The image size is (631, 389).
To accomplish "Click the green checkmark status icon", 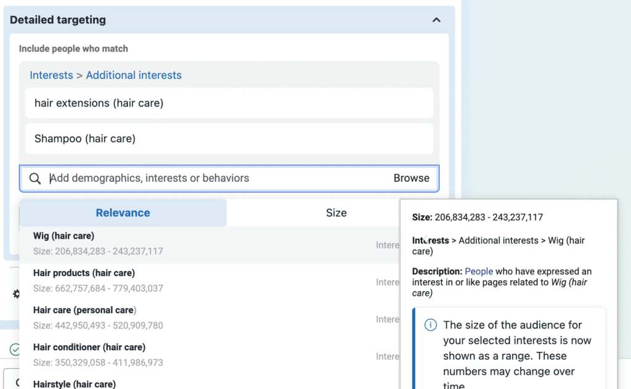I will click(15, 349).
